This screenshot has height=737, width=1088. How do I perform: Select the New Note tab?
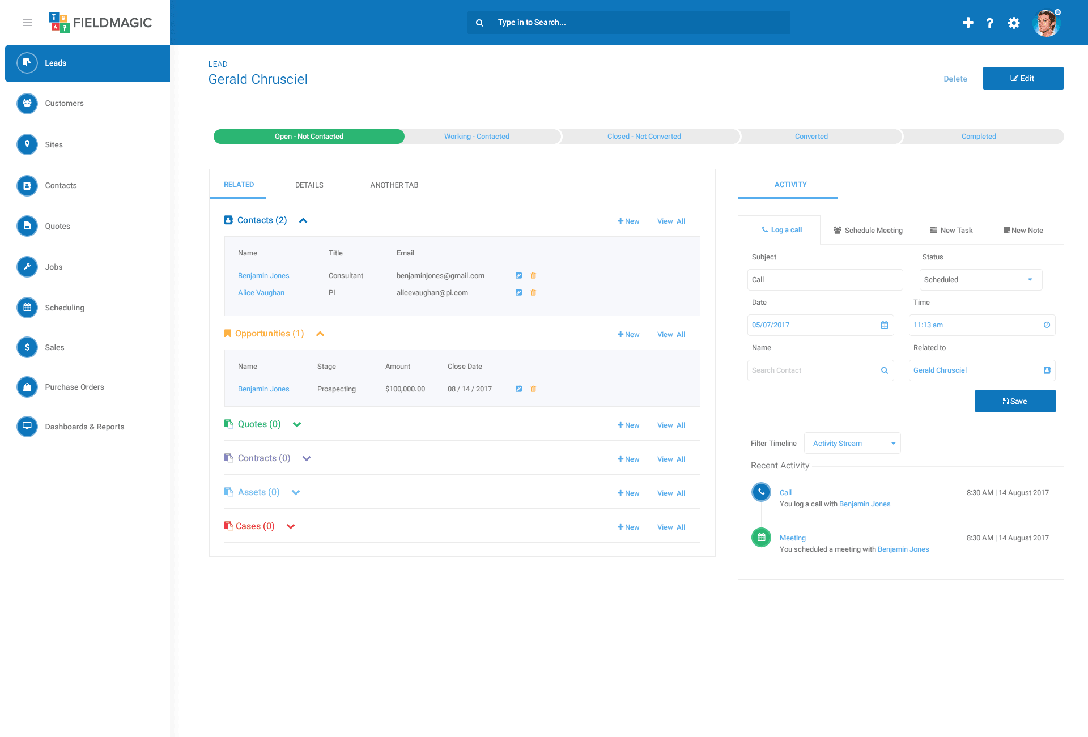[1023, 231]
